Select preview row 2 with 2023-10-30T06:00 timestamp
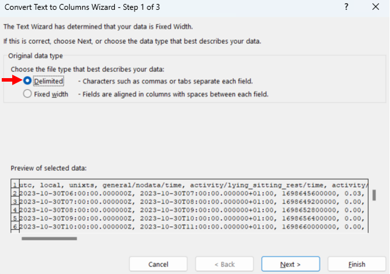The height and width of the screenshot is (274, 390). 187,194
